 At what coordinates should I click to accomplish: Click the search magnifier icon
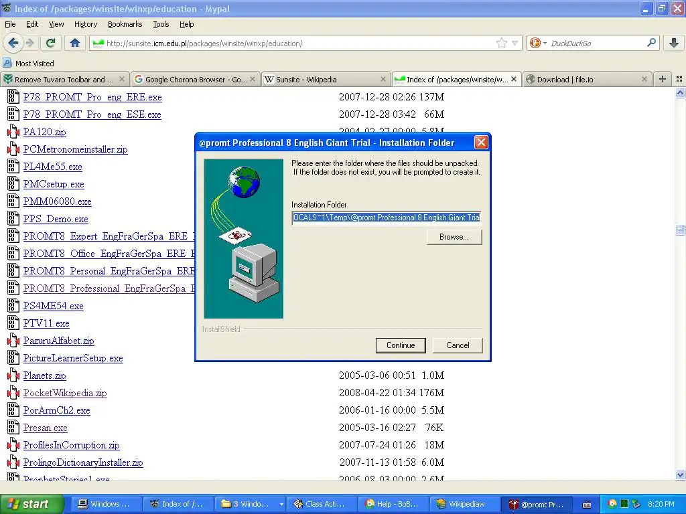(651, 43)
